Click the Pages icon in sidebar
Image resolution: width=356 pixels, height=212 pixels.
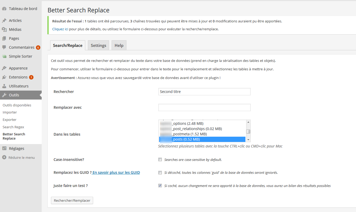pyautogui.click(x=4, y=38)
